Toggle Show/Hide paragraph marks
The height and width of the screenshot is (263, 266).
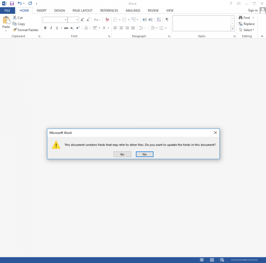click(x=167, y=20)
